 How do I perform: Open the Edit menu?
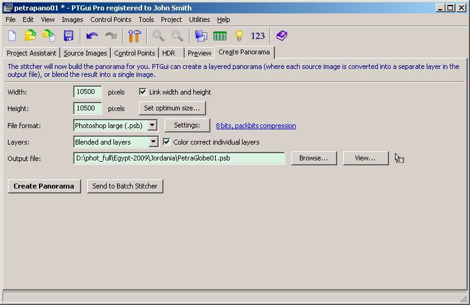pos(28,20)
